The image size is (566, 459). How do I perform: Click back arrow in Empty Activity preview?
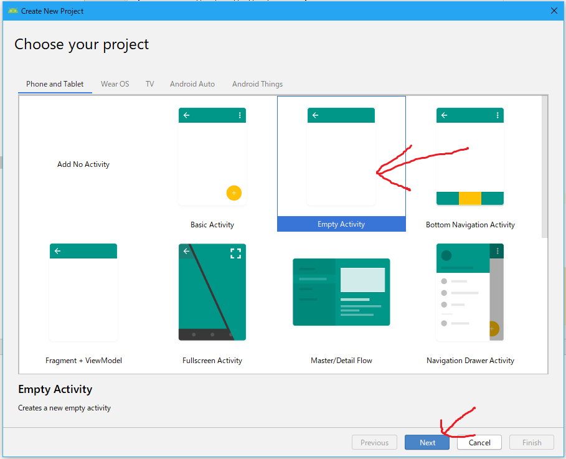pos(316,115)
